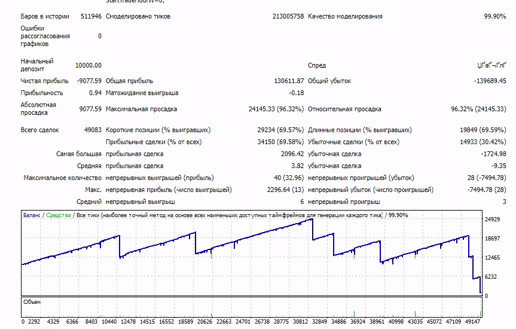Select the net profit value -9077.59
The width and height of the screenshot is (516, 329).
pos(89,81)
